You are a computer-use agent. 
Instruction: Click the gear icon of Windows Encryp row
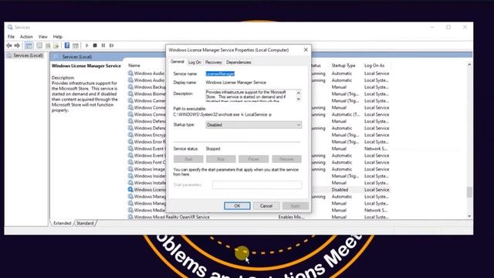pyautogui.click(x=130, y=135)
